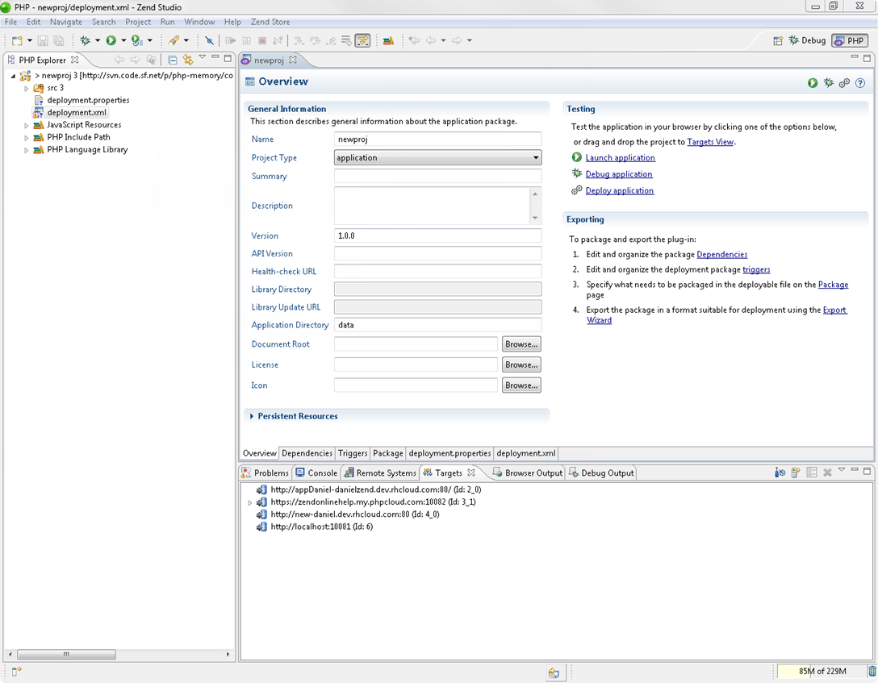Select deployment.properties in PHP Explorer
The width and height of the screenshot is (878, 683).
[x=89, y=100]
